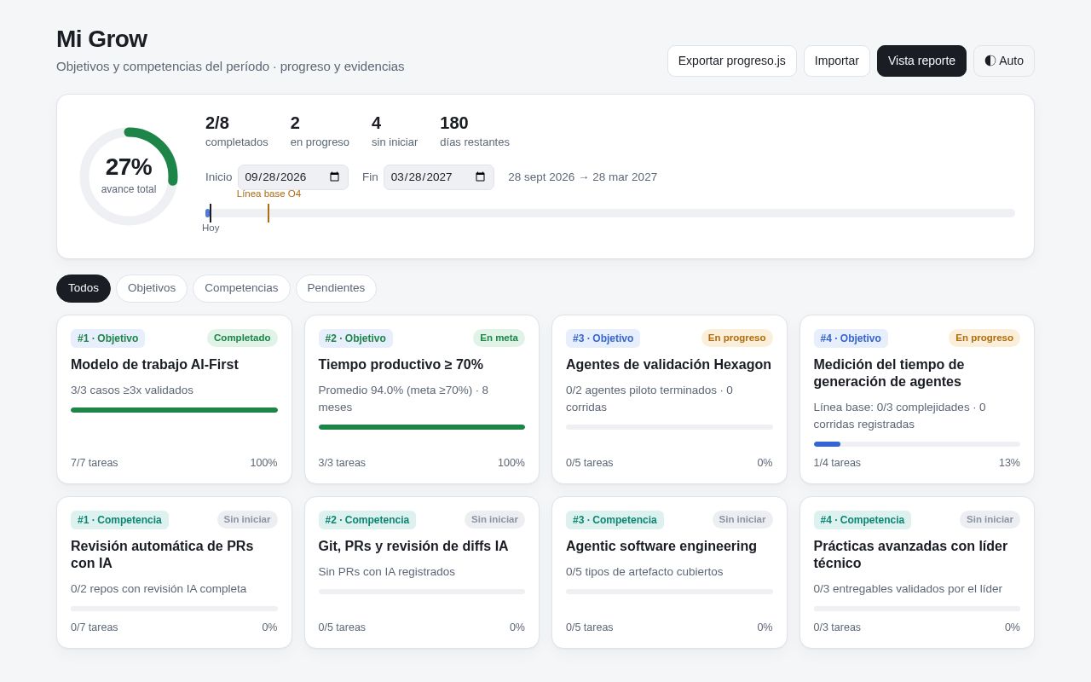Open card Agentes de validación Hexagon
1091x682 pixels.
(669, 400)
